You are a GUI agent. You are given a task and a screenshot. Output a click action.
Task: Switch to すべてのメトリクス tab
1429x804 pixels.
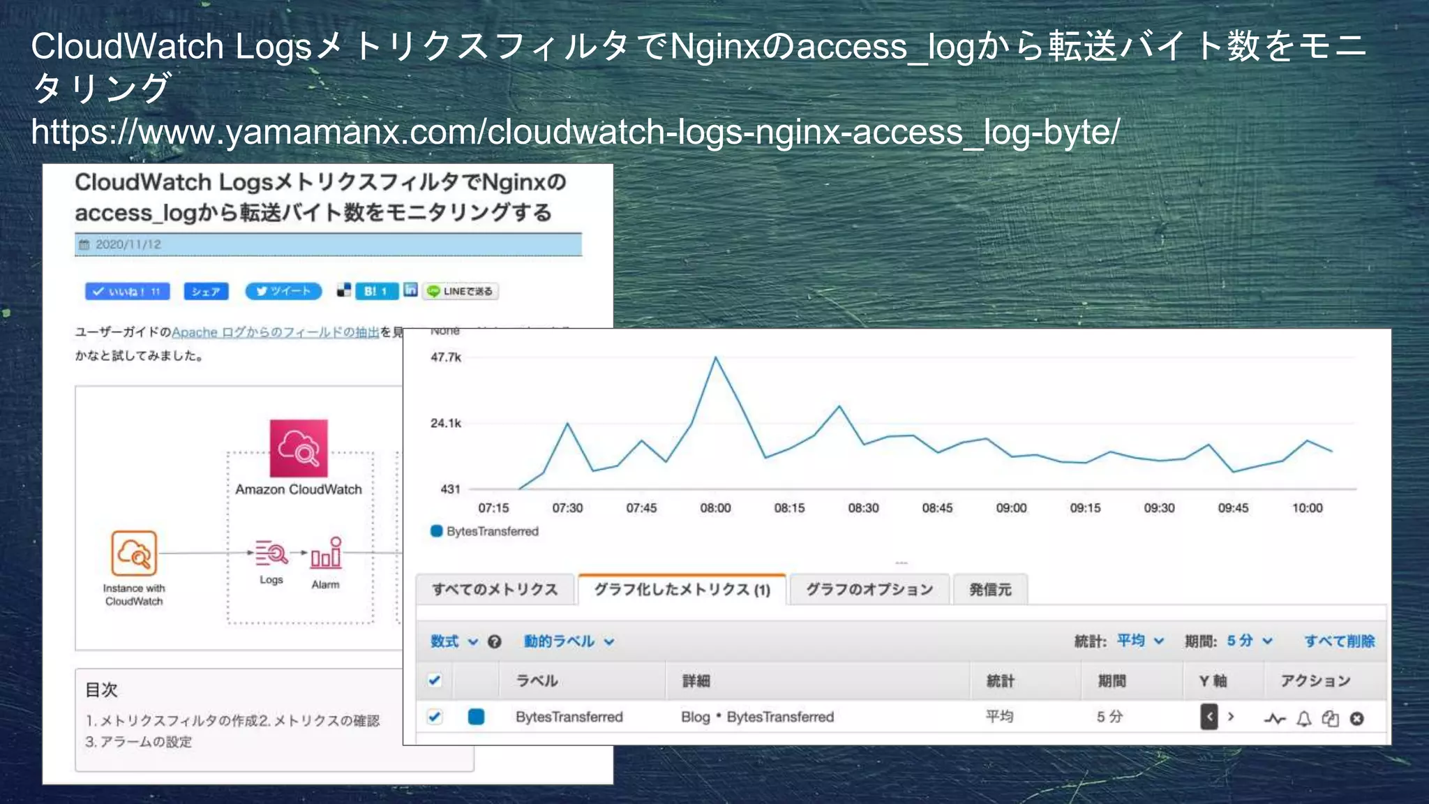click(495, 590)
